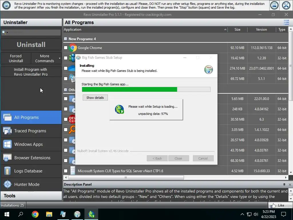Collapse the Others group
The image size is (293, 220).
(66, 90)
